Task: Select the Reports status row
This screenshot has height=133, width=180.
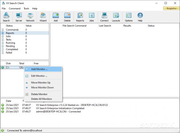Action: [x=25, y=33]
